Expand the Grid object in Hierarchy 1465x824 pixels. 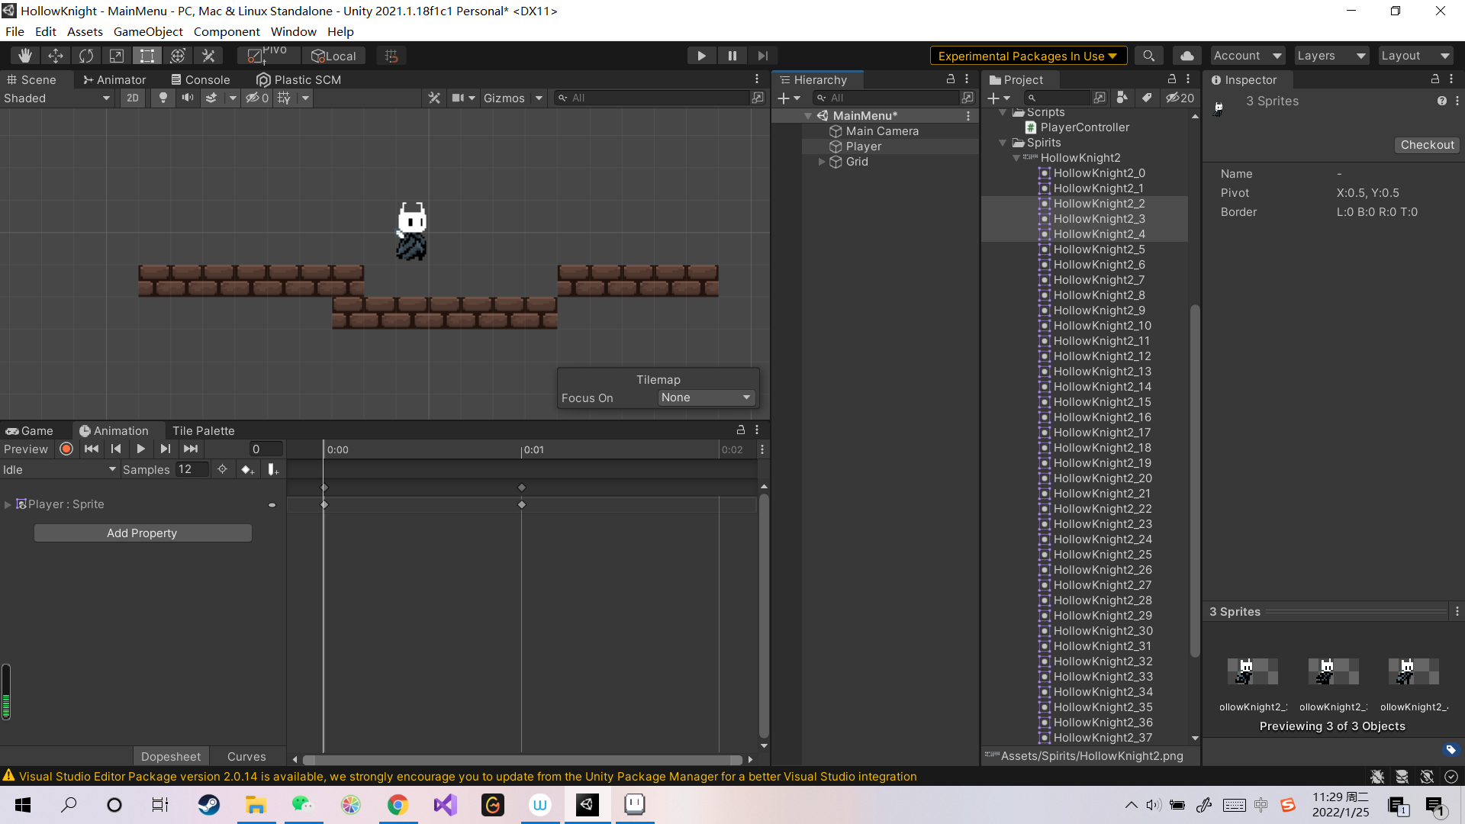point(821,162)
